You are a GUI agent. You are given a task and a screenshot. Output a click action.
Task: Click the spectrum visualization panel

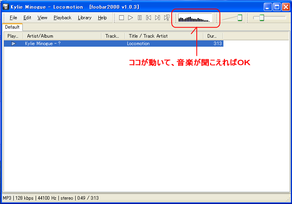coord(195,18)
